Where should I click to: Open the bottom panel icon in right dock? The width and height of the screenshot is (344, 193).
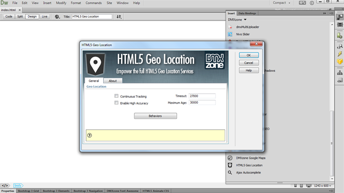tap(340, 80)
